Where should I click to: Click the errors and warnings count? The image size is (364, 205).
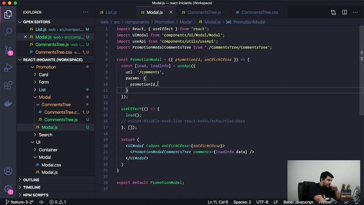(x=58, y=202)
